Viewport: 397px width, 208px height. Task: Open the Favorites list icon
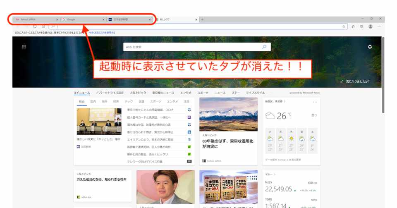tap(353, 26)
